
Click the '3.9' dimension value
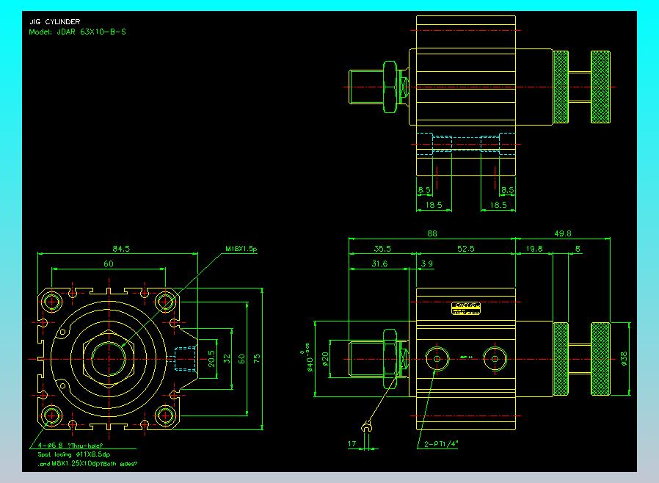(x=427, y=264)
